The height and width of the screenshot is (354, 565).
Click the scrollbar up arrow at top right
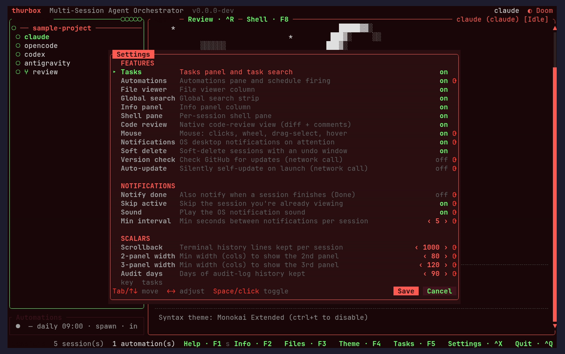pos(554,28)
